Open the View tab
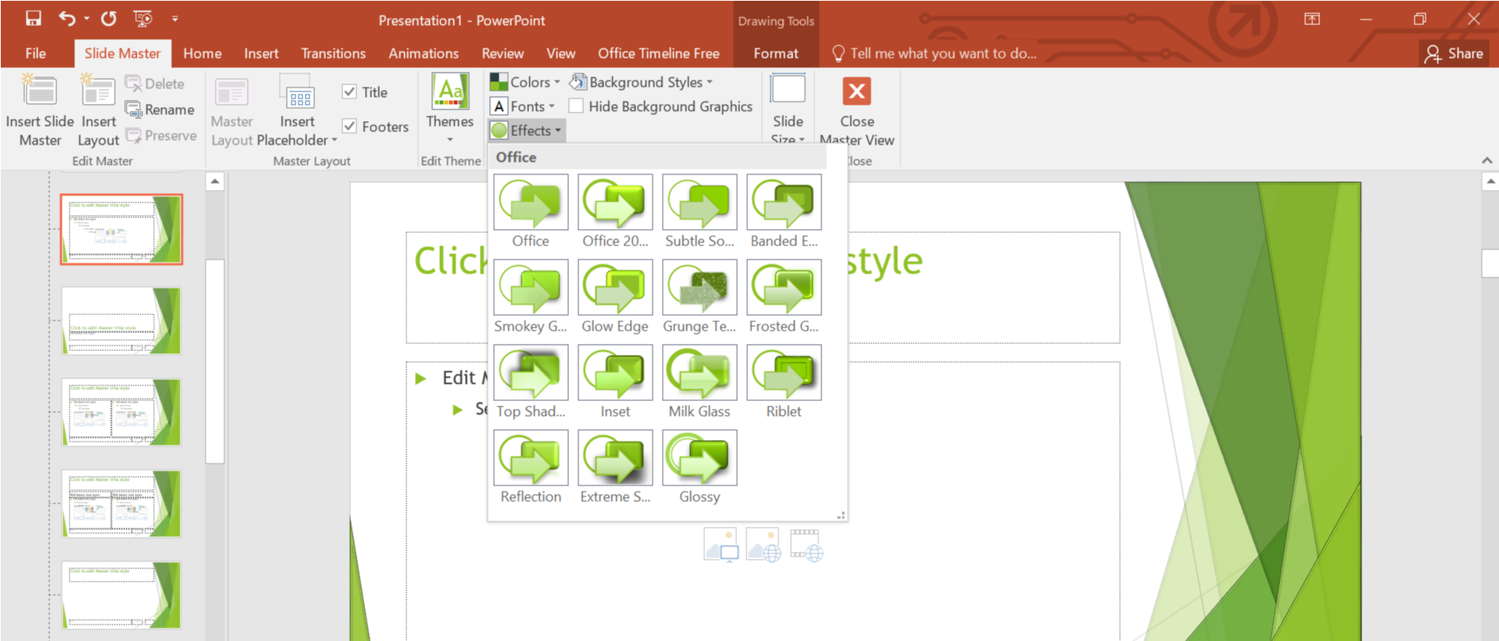 [x=561, y=53]
